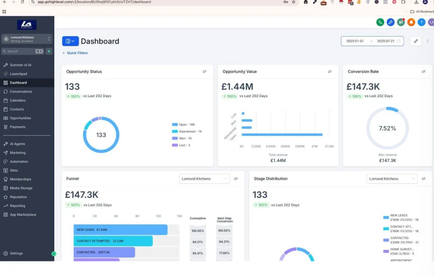The width and height of the screenshot is (434, 277).
Task: Open the blue help question mark icon
Action: click(x=421, y=22)
